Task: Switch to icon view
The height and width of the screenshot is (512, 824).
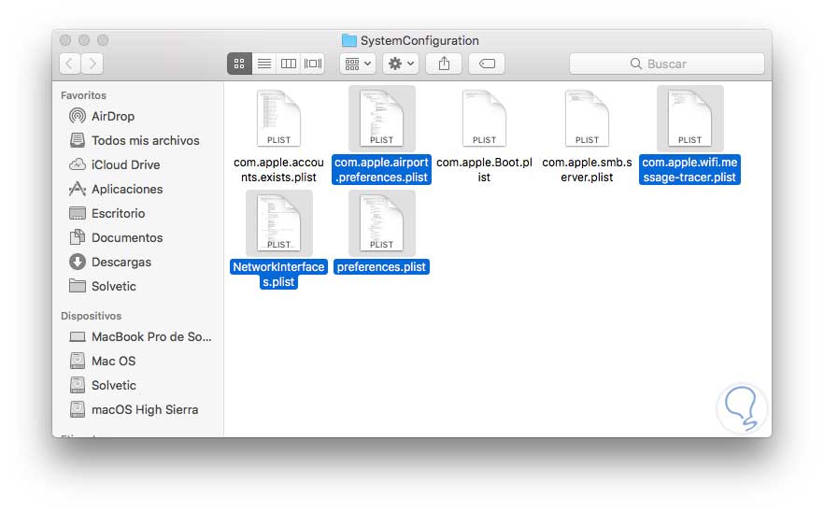Action: click(x=239, y=64)
